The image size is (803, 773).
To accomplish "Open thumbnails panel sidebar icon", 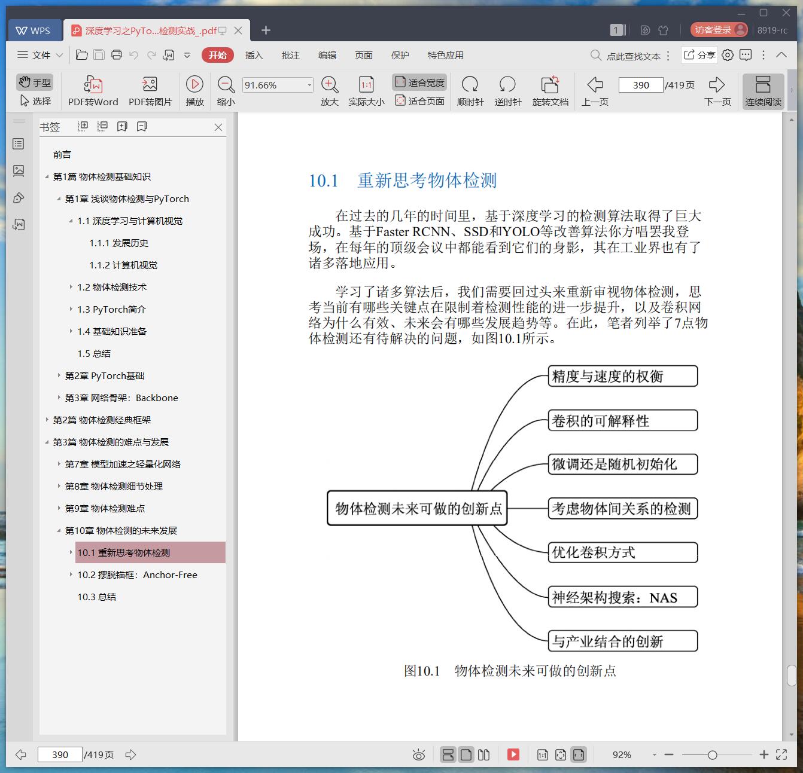I will click(19, 170).
